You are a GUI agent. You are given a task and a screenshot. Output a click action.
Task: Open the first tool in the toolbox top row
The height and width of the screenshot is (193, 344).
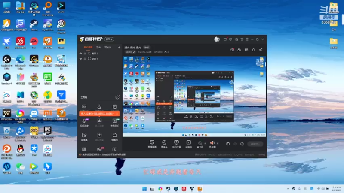coord(84,106)
